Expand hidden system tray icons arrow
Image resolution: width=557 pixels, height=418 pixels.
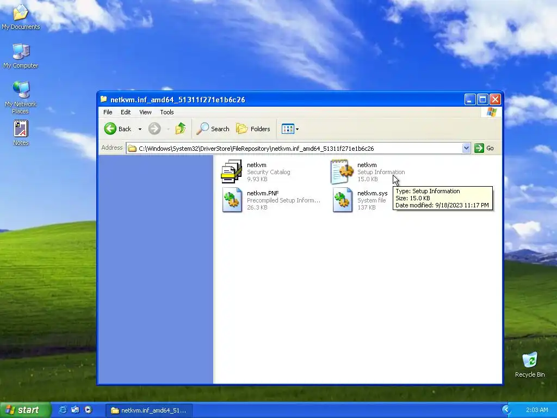(x=506, y=410)
